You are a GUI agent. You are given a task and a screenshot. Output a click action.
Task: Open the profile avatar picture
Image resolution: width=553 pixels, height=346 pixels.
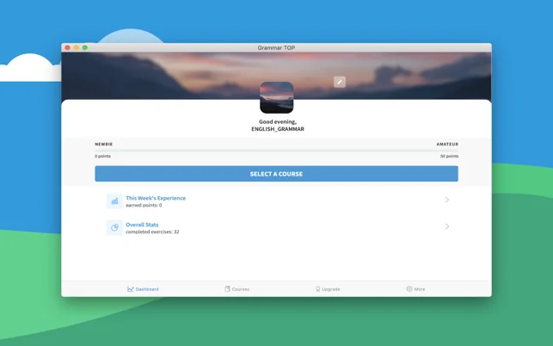pos(277,97)
